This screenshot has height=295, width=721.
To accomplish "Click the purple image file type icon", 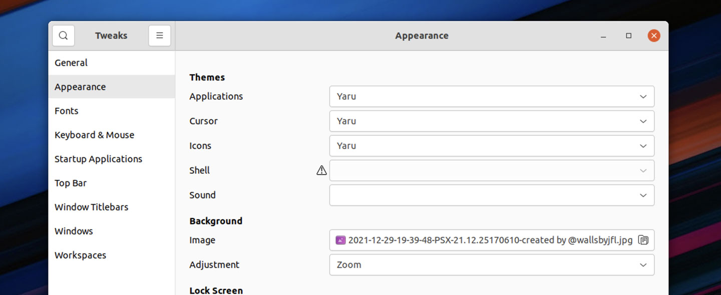I will [340, 240].
